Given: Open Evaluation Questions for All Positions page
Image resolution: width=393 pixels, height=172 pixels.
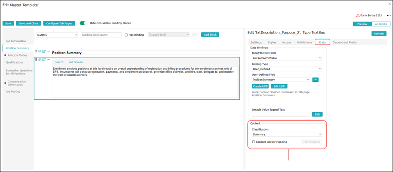Looking at the screenshot, I should coord(19,72).
